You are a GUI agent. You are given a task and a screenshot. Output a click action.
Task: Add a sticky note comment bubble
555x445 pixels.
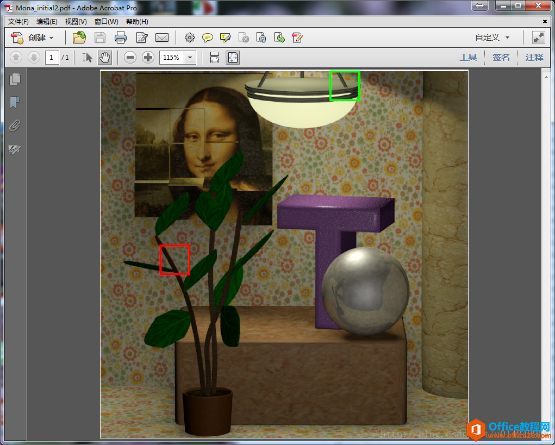208,37
